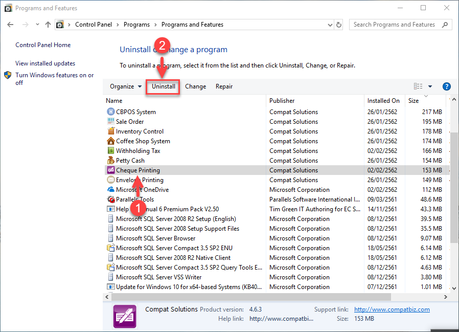Viewport: 459px width, 332px height.
Task: Click the Petty Cash program icon
Action: tap(110, 160)
